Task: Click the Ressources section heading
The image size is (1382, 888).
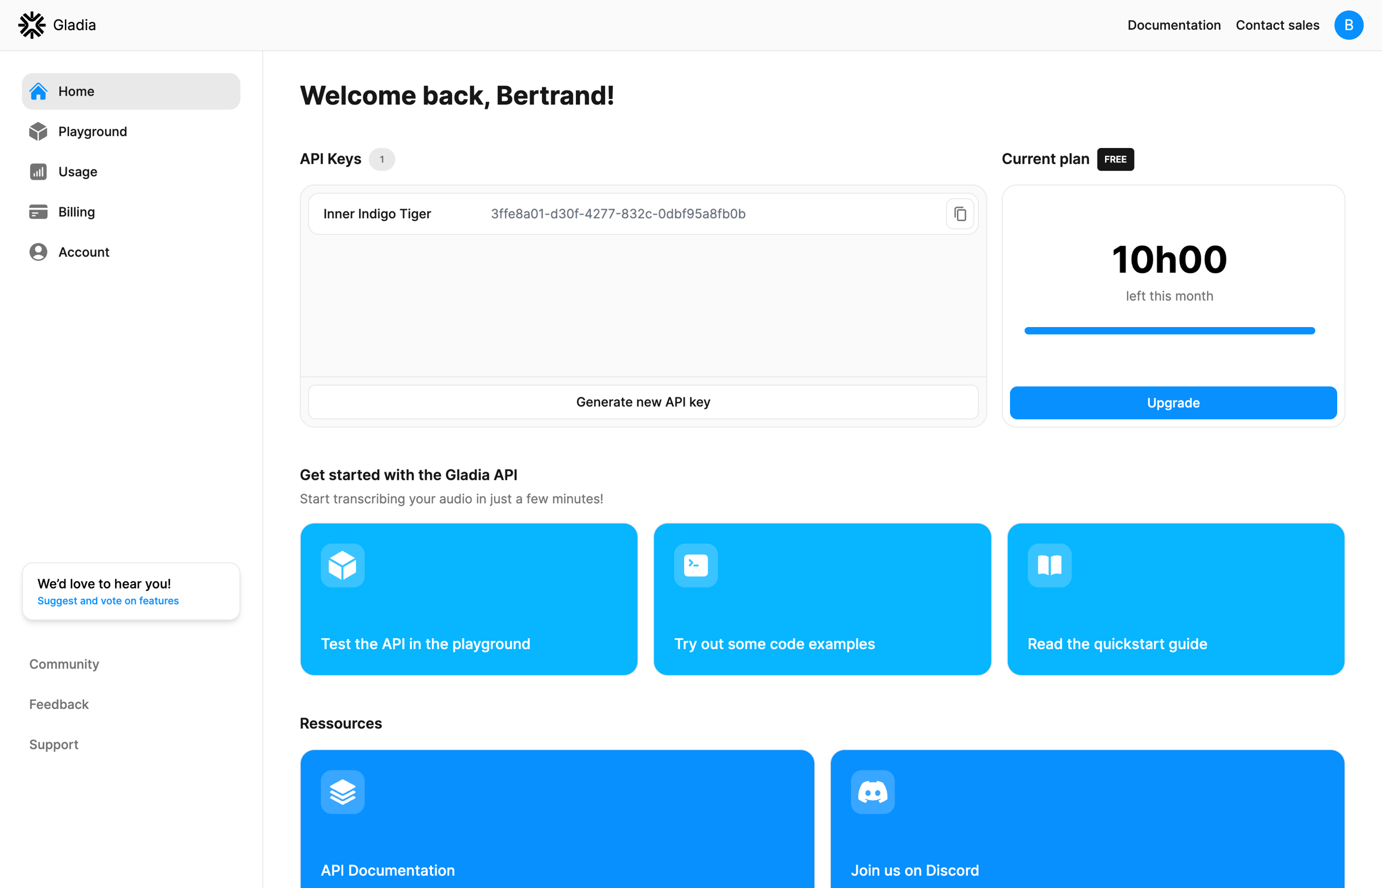Action: click(341, 723)
